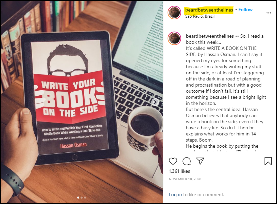
Task: Share post with paper plane icon
Action: click(x=200, y=161)
